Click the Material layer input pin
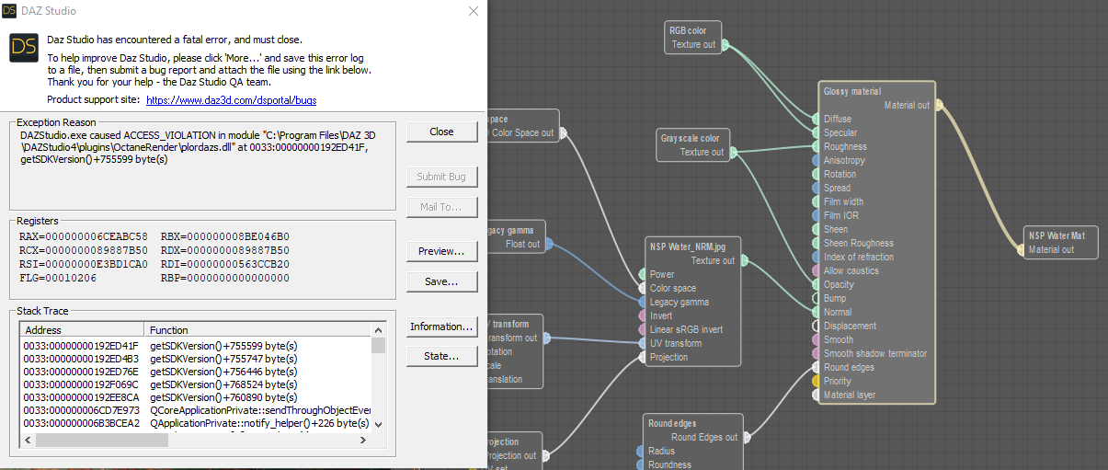1108x470 pixels. tap(816, 395)
